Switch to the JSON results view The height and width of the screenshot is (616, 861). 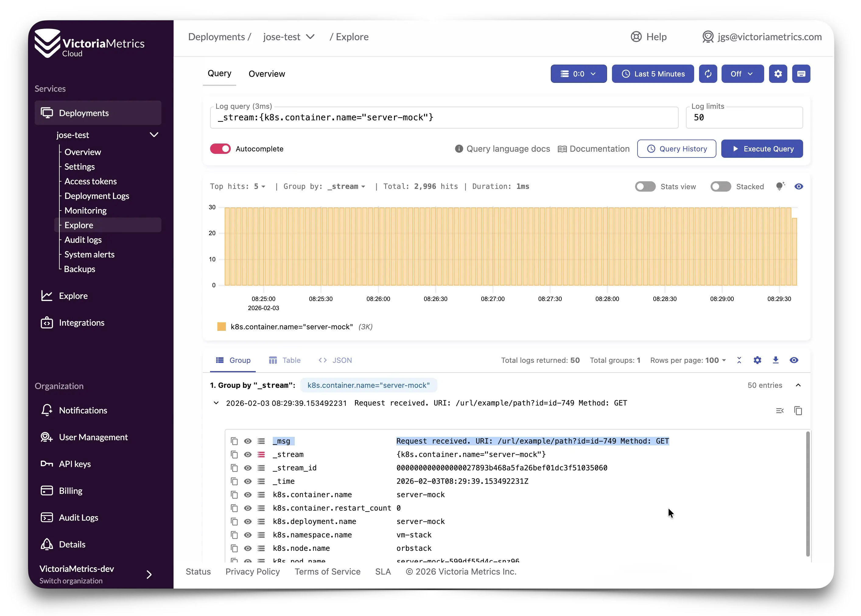[x=335, y=360]
